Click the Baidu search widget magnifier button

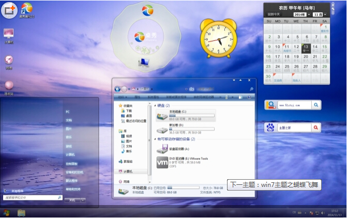pos(314,127)
